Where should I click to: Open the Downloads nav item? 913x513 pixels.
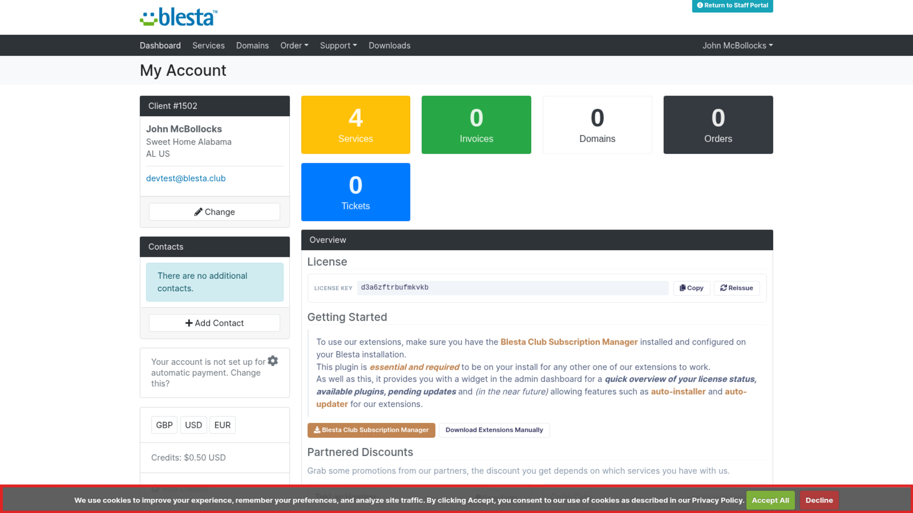pyautogui.click(x=389, y=46)
